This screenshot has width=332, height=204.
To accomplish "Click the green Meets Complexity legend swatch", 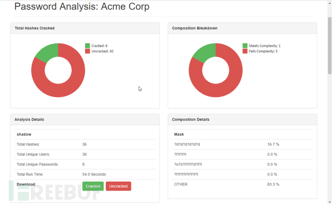I will pyautogui.click(x=245, y=46).
